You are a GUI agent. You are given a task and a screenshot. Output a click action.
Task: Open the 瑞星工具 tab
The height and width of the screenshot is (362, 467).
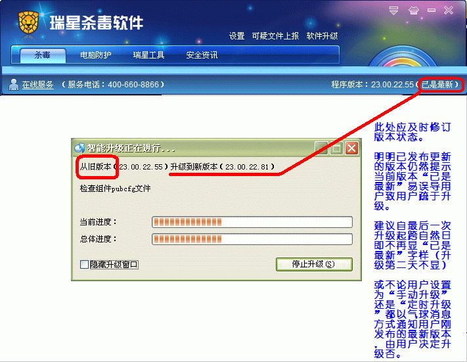tap(148, 55)
